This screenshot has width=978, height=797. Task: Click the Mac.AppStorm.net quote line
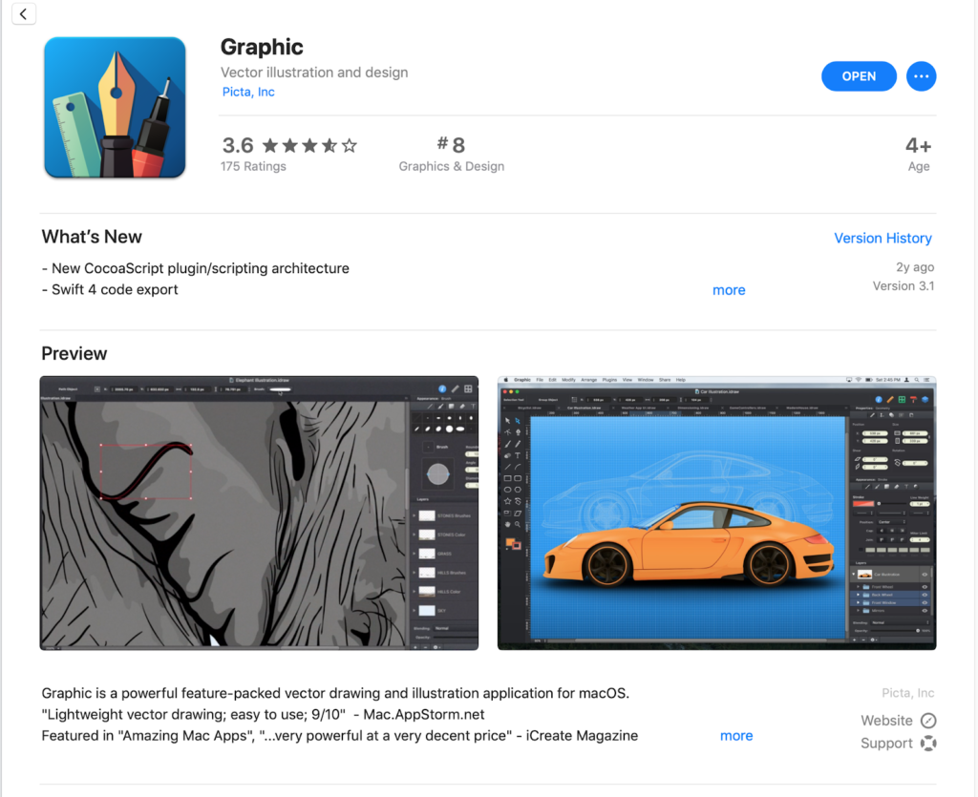point(264,714)
